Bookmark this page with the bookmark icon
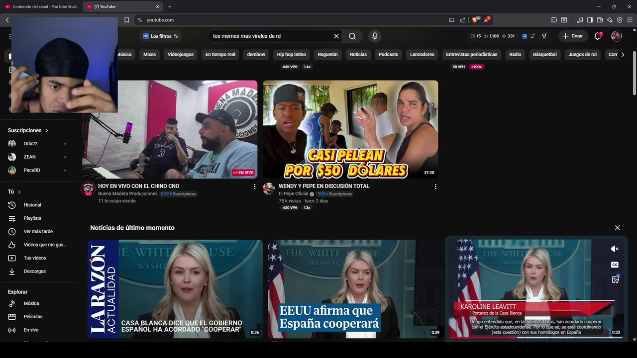This screenshot has width=637, height=358. pos(126,20)
